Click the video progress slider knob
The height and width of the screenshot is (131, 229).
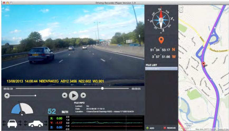pos(102,88)
